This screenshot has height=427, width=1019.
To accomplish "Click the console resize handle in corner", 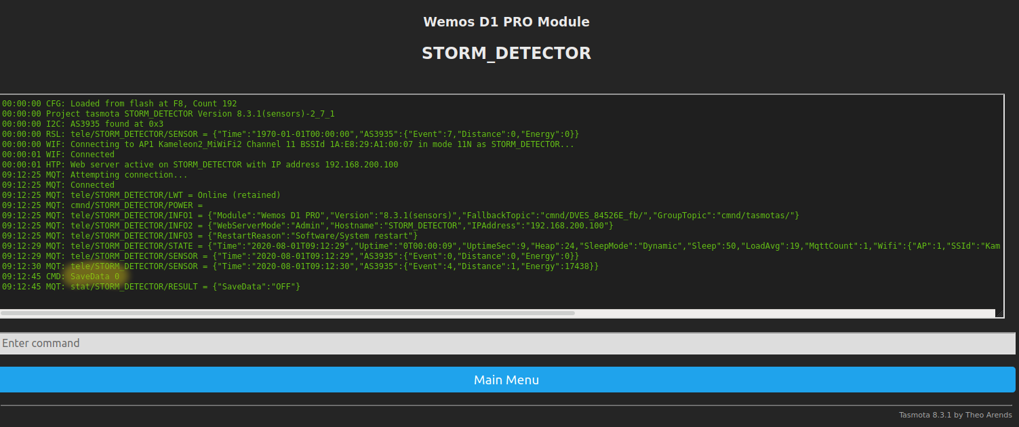I will click(999, 312).
